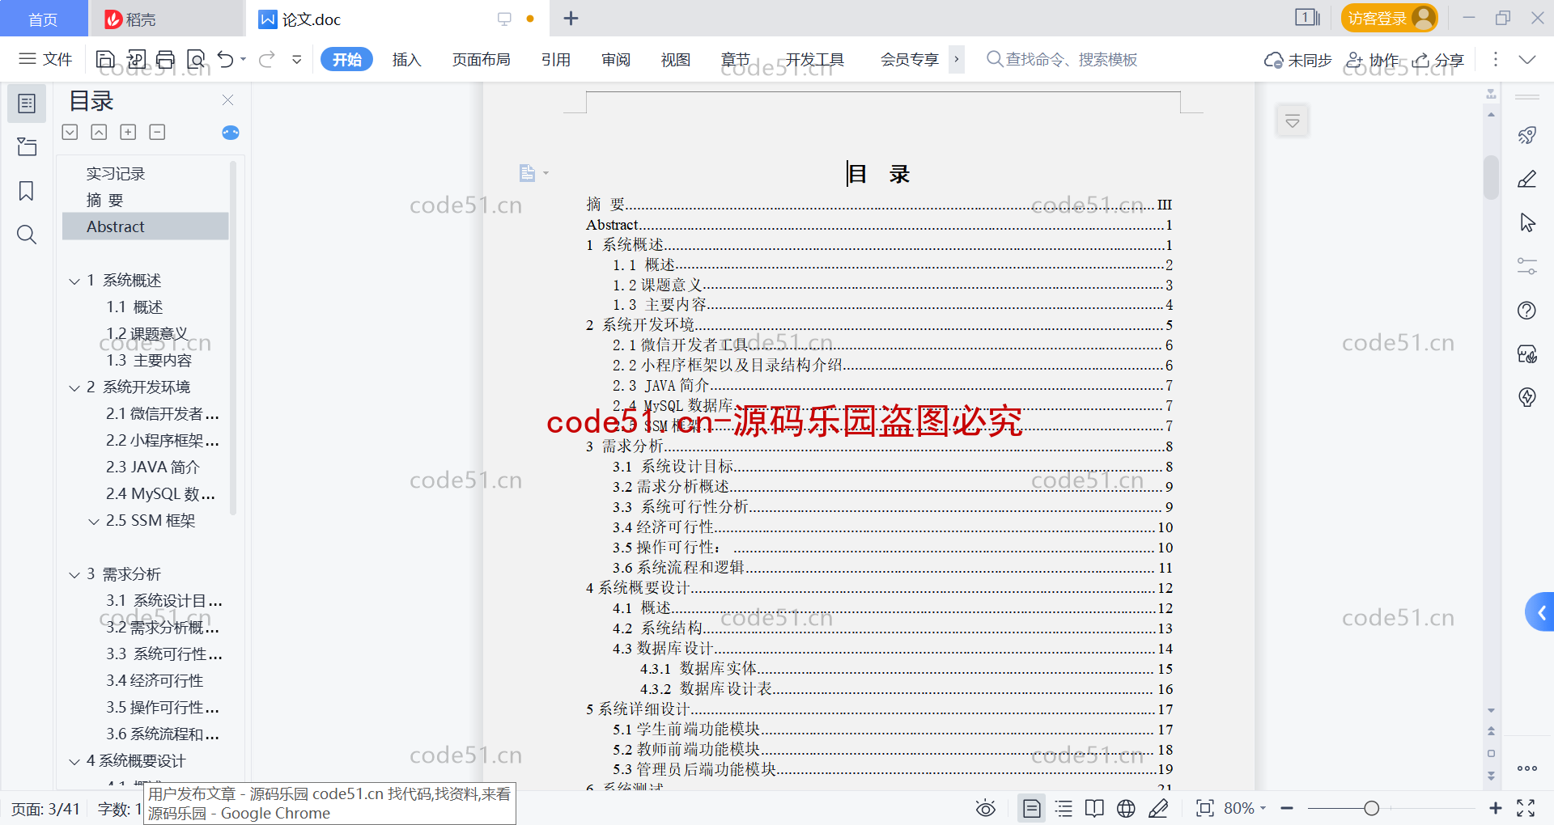
Task: Open the search pane magnifier icon
Action: click(x=27, y=235)
